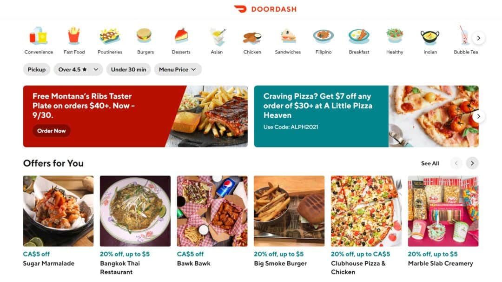502x282 pixels.
Task: Open the Menu Price dropdown
Action: point(178,69)
